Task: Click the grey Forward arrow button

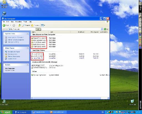Action: pyautogui.click(x=14, y=25)
